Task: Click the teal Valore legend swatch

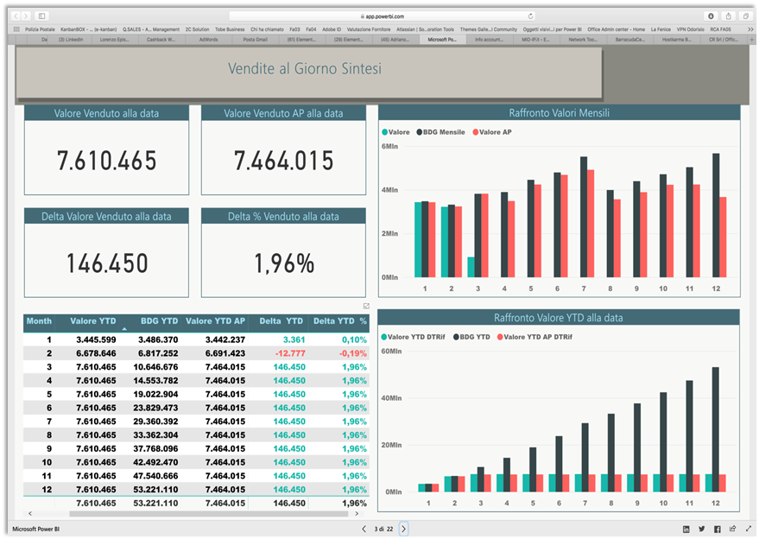Action: tap(385, 132)
